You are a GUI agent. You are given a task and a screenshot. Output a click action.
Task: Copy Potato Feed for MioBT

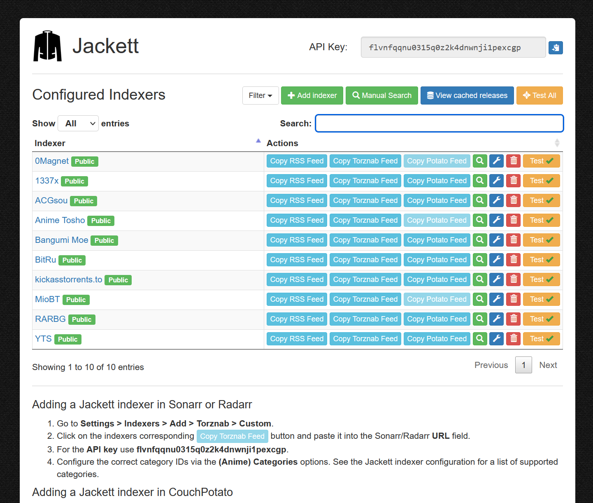click(x=437, y=299)
